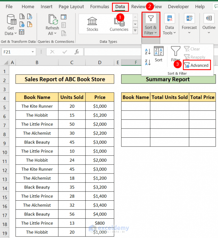Open Advanced filter dialog
This screenshot has height=238, width=218.
click(x=197, y=65)
